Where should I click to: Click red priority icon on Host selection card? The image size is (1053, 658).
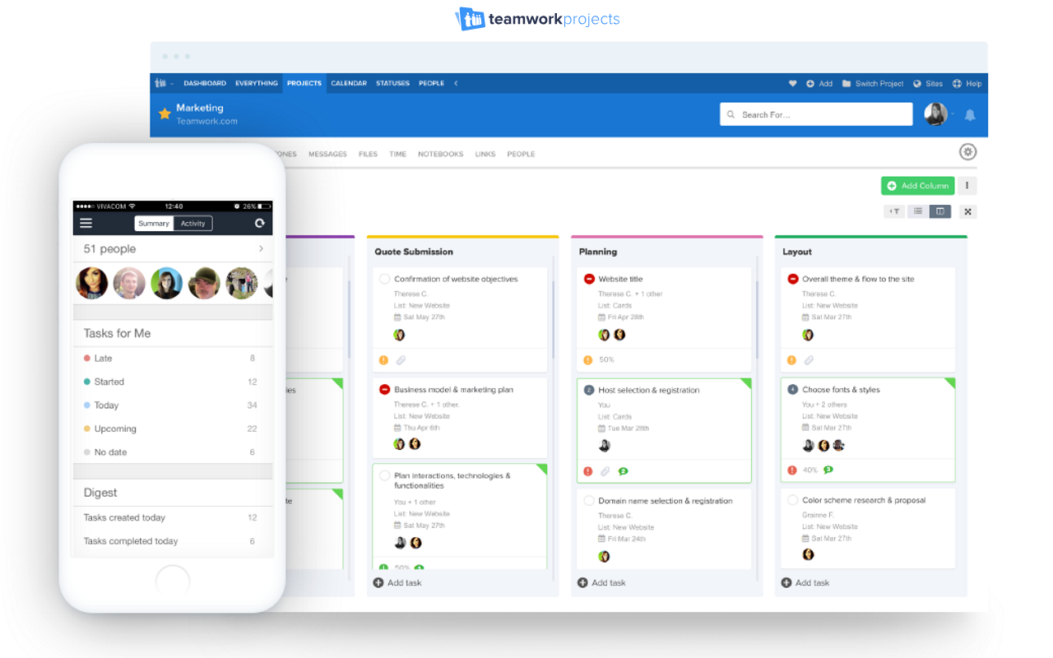click(587, 471)
